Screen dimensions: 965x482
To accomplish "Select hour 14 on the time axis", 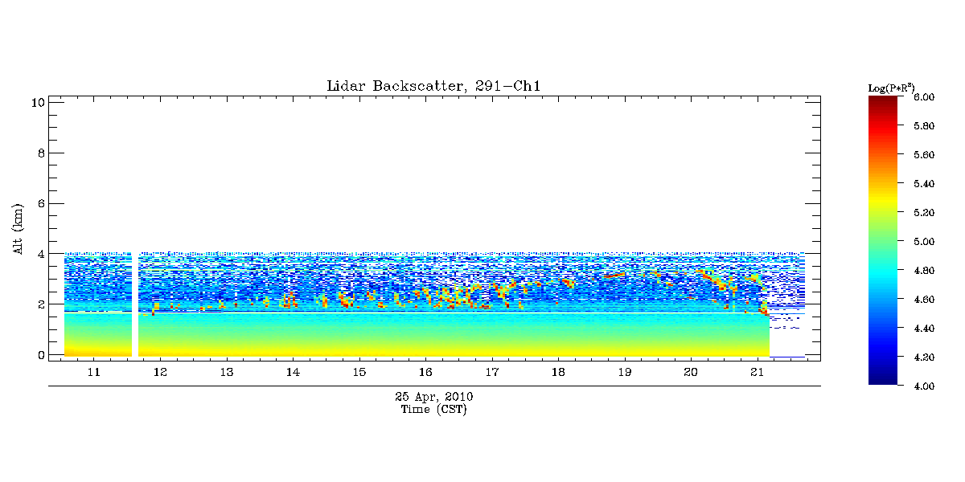I will point(293,372).
